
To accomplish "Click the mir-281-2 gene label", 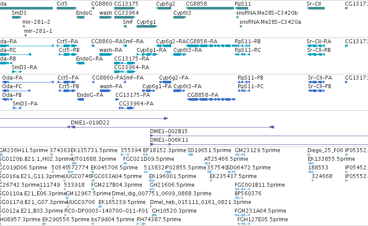I will 36,22.
